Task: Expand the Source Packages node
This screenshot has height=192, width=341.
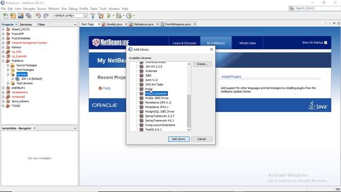Action: (8, 65)
